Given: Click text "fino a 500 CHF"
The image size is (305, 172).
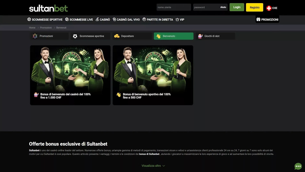Looking at the screenshot, I should (132, 98).
